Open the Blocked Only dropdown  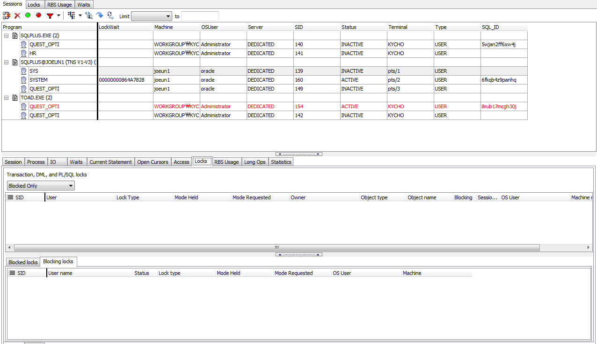click(x=41, y=186)
